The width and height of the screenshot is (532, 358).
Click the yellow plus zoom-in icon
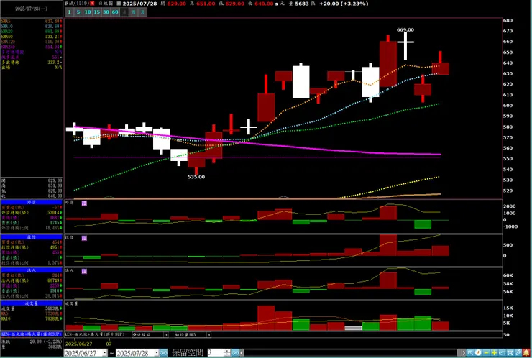(x=495, y=353)
